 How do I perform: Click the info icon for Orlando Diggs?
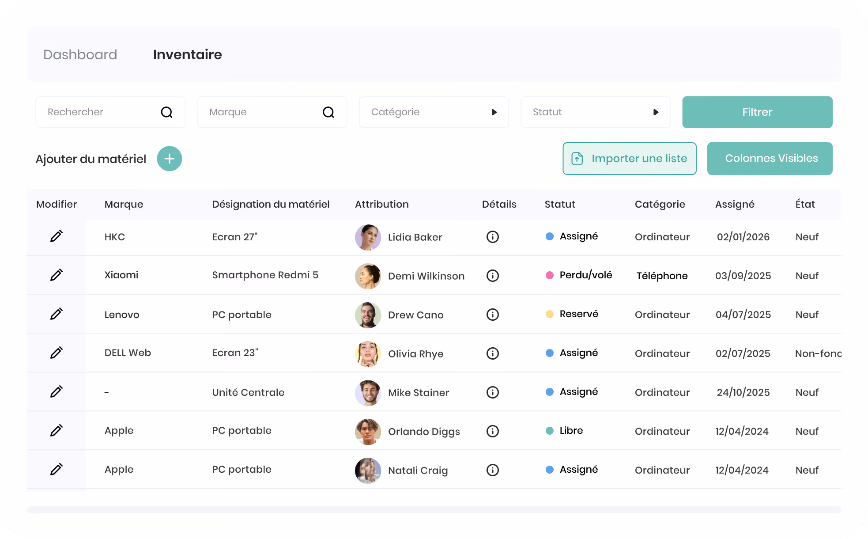[493, 431]
